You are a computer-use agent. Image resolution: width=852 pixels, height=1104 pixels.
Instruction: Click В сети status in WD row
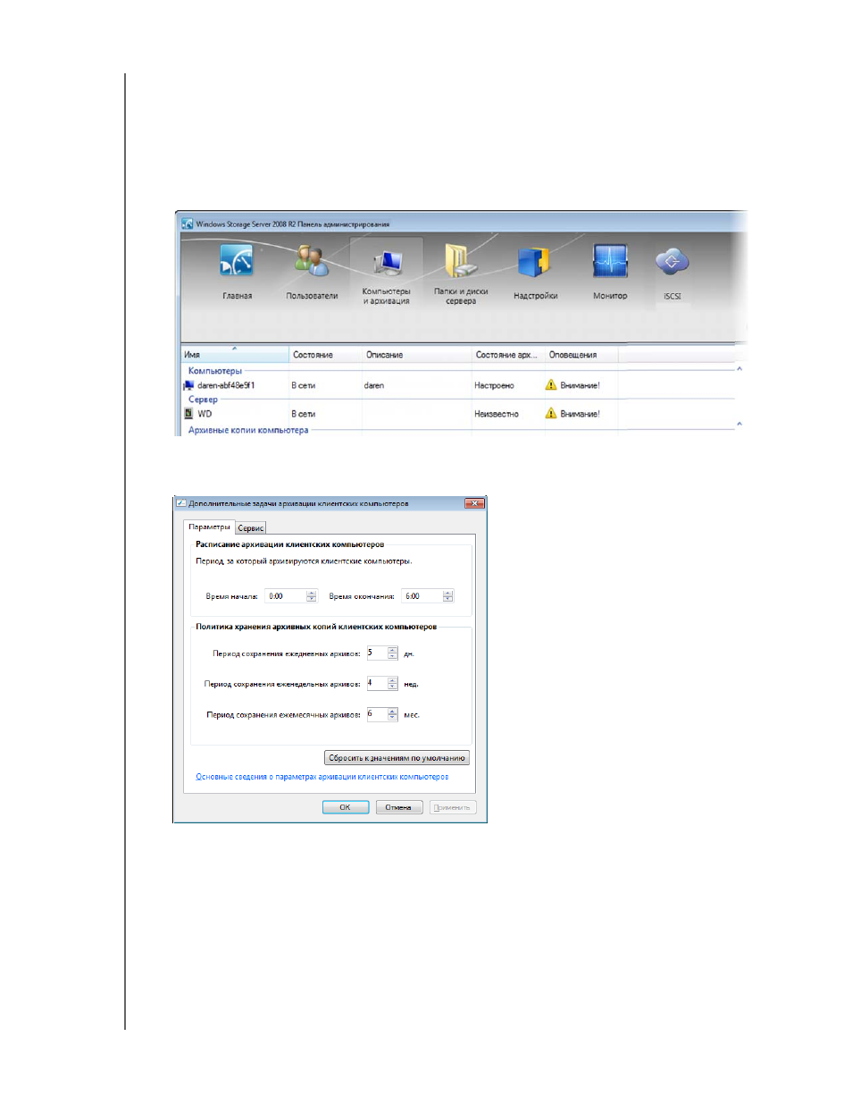click(304, 414)
